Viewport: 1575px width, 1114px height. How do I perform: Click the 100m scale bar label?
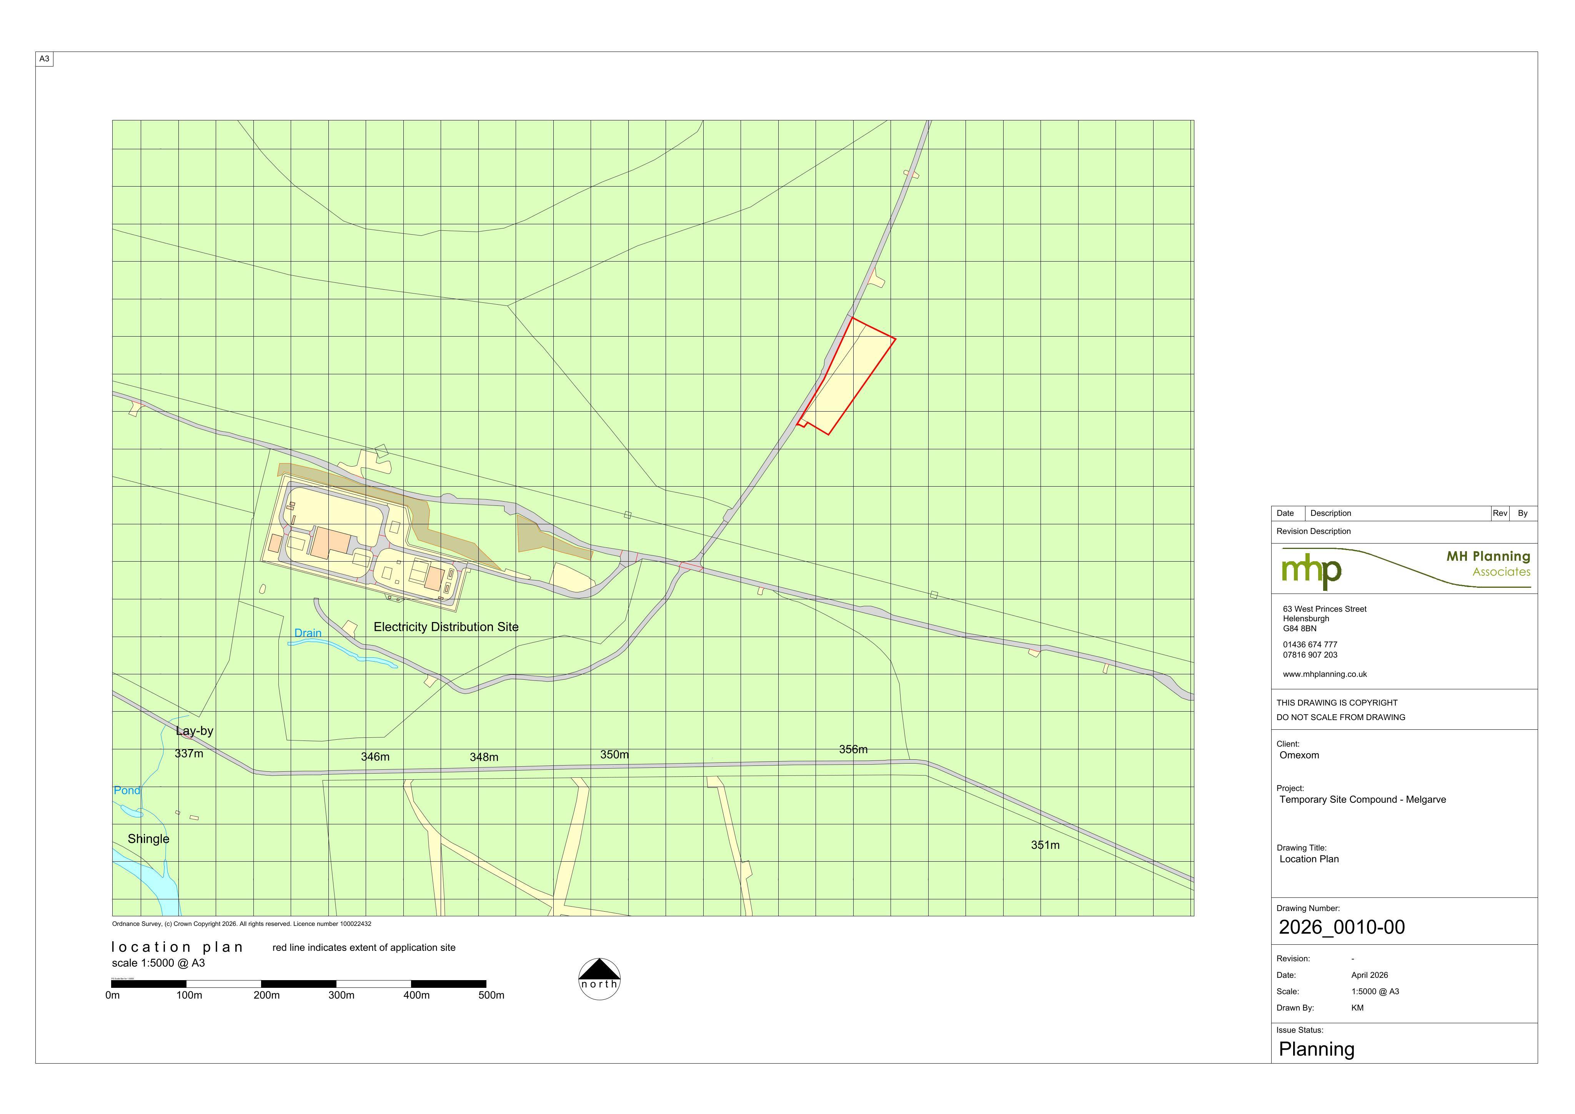pyautogui.click(x=189, y=995)
